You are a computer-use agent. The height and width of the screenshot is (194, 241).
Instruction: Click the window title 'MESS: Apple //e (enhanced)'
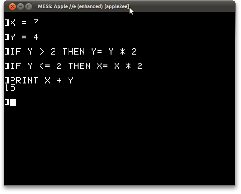pos(70,7)
